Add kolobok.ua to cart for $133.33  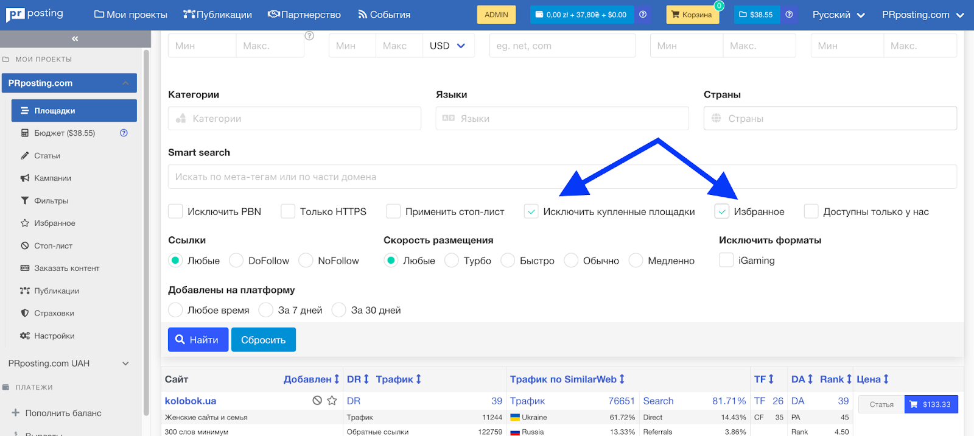point(931,404)
